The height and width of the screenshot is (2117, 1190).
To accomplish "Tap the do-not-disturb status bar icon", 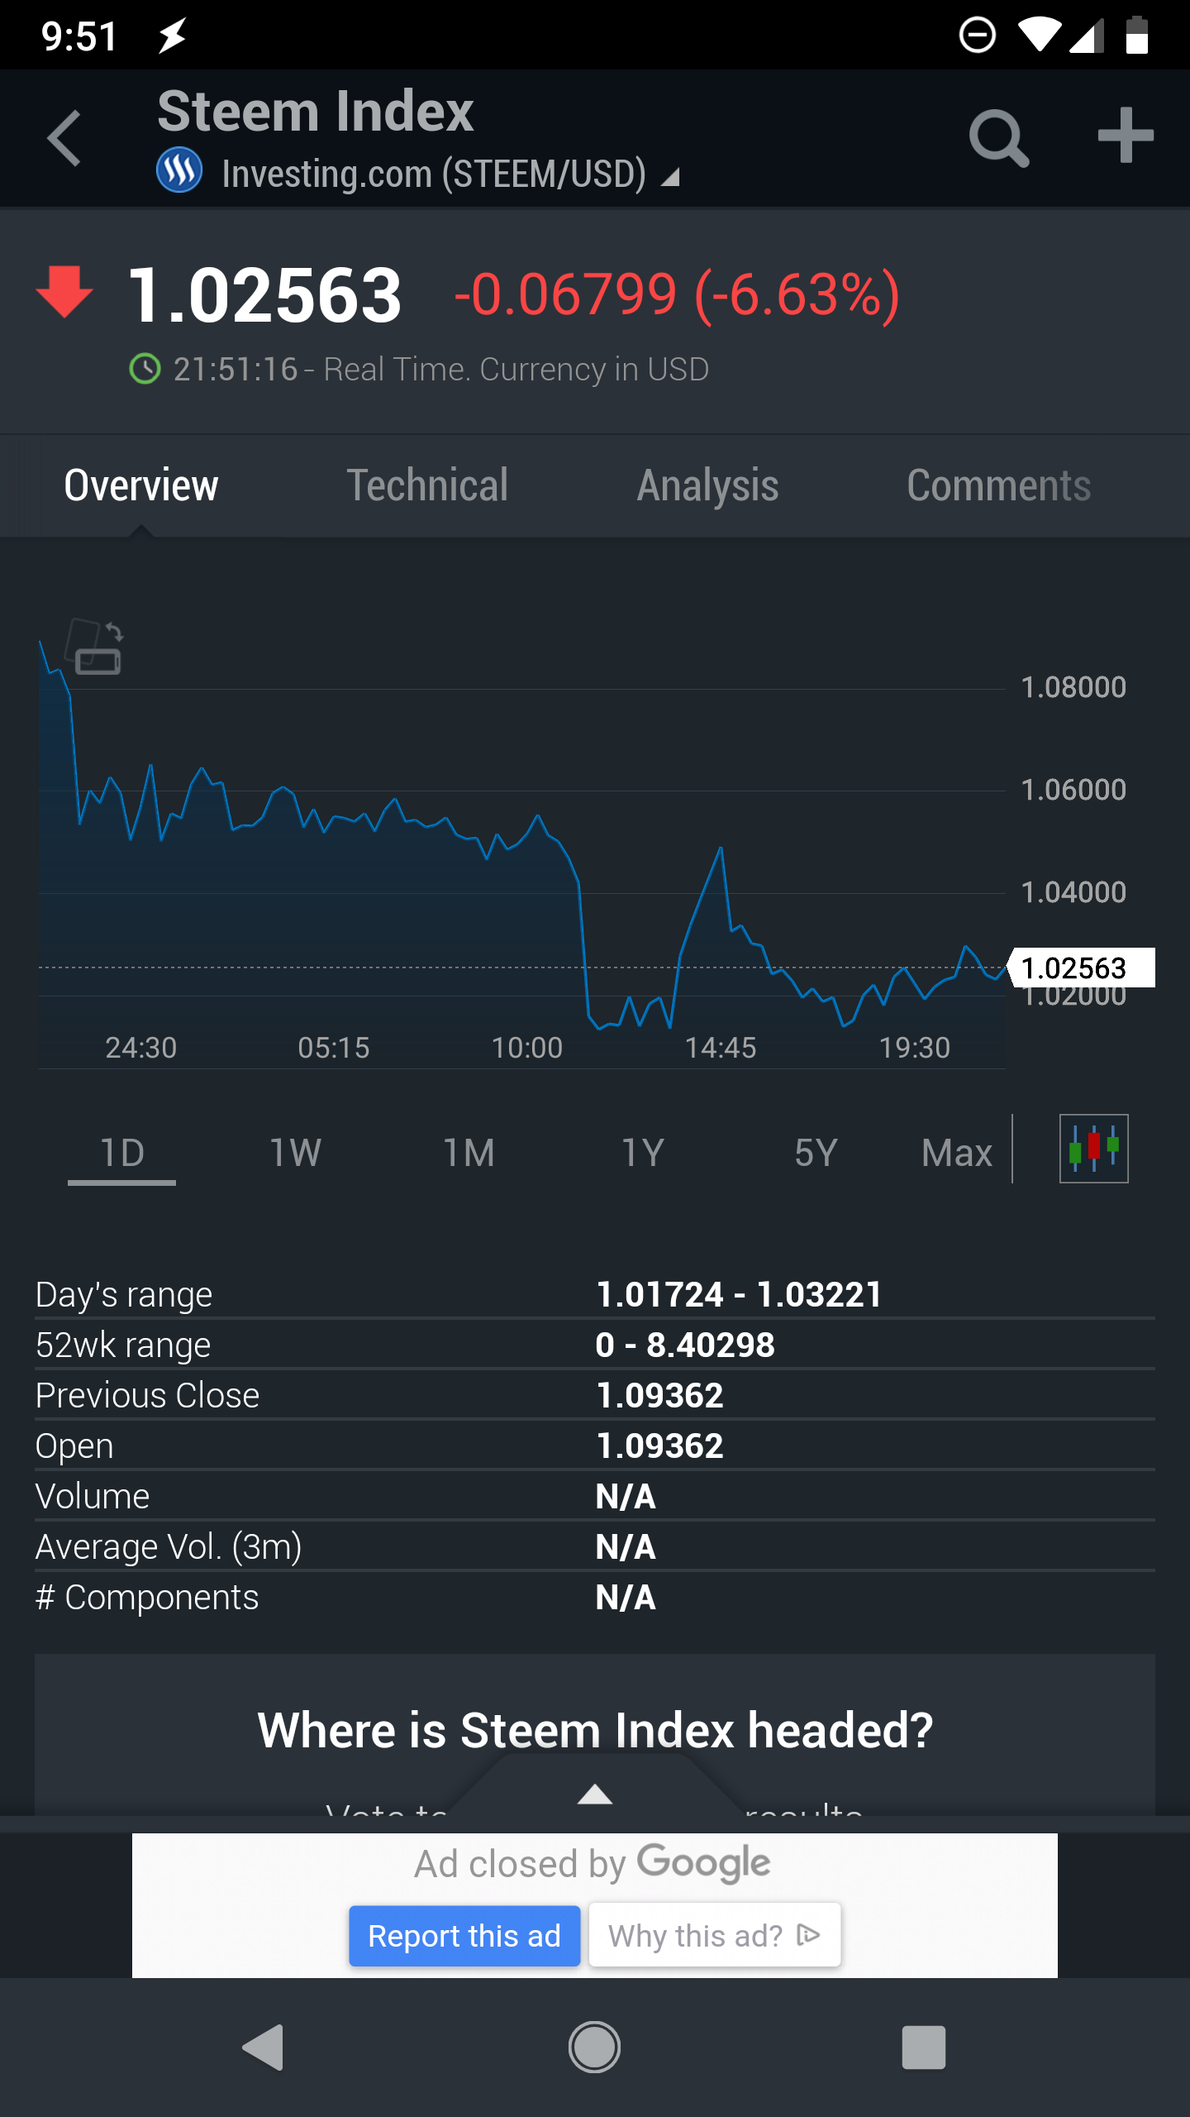I will [x=977, y=36].
